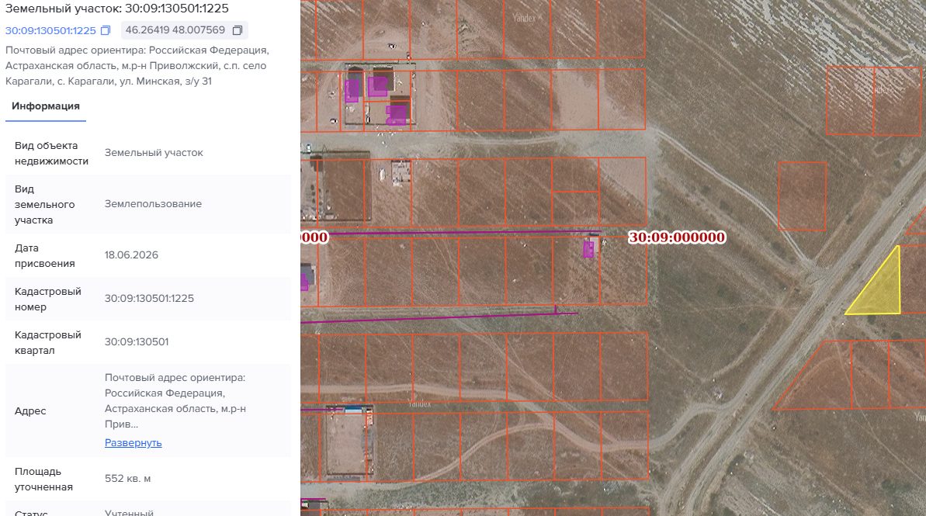This screenshot has height=516, width=926.
Task: Select the fenced compound with the blue roof
Action: [349, 442]
